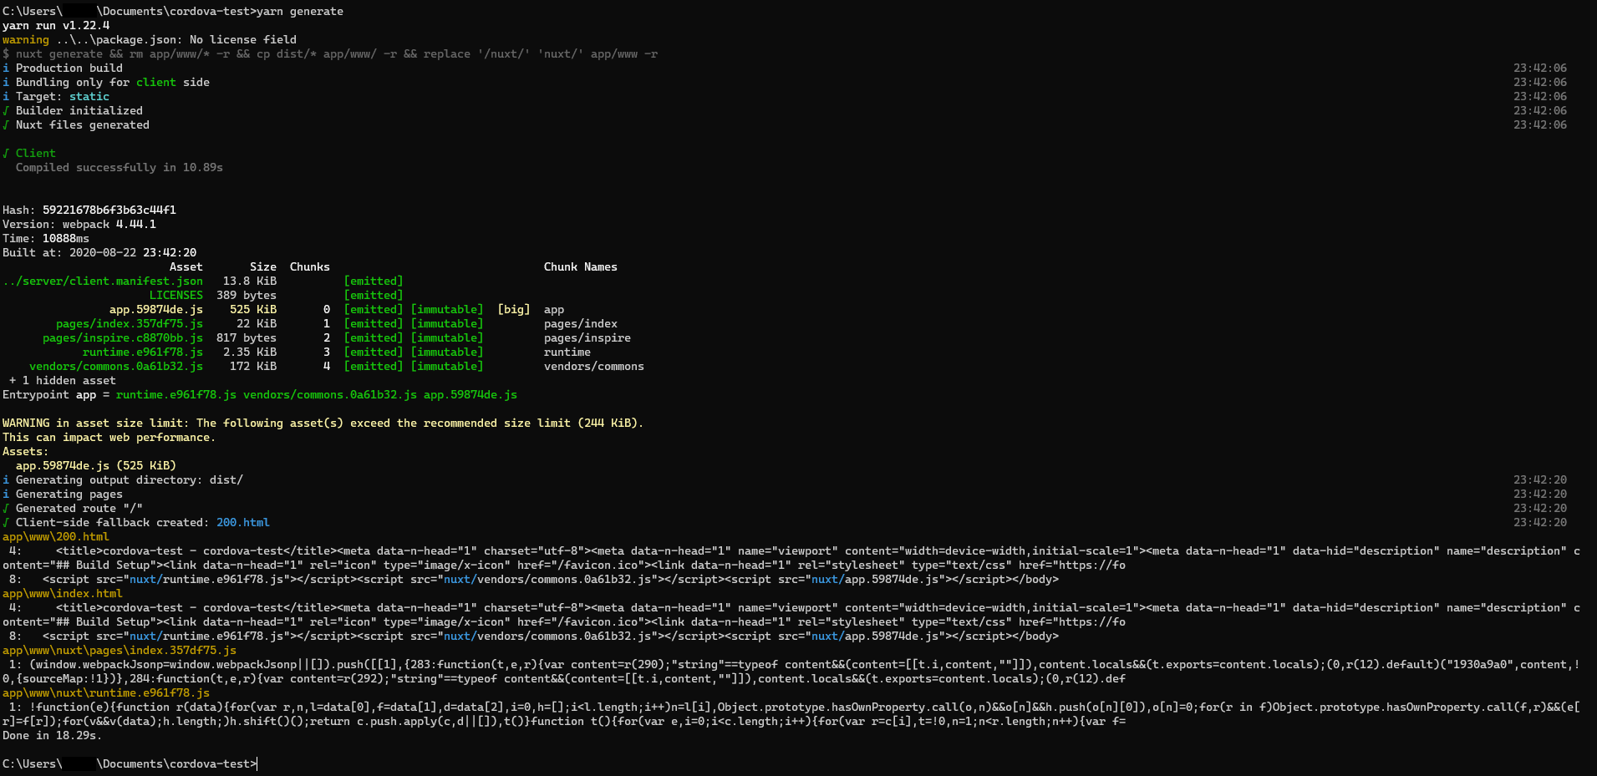Click "This can impact web performance." text
Screen dimensions: 1597x776
click(x=109, y=437)
